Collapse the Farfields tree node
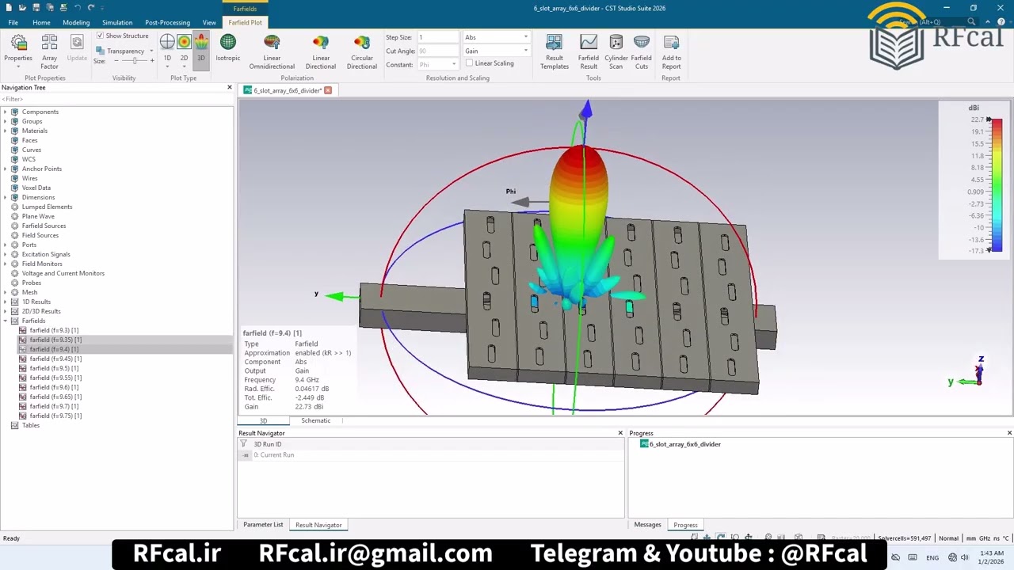The image size is (1014, 570). tap(6, 321)
